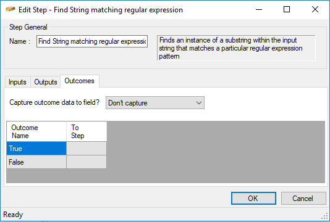Image resolution: width=330 pixels, height=222 pixels.
Task: Click the Cancel button
Action: pyautogui.click(x=303, y=199)
